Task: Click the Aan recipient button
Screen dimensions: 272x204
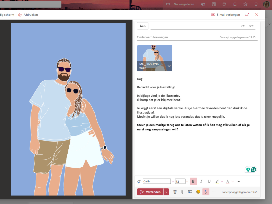Action: coord(142,26)
